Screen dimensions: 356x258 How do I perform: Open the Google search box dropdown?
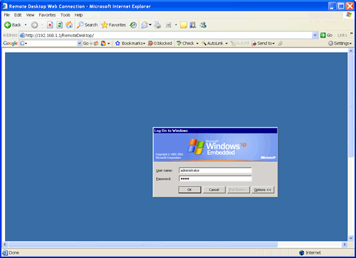point(80,43)
